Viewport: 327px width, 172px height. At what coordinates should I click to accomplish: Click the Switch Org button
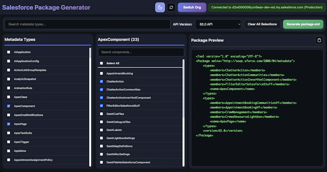pos(192,7)
